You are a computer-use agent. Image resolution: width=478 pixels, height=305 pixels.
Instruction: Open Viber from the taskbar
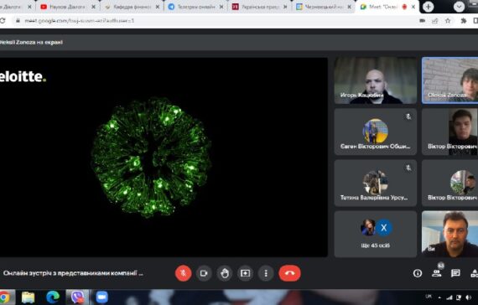pyautogui.click(x=78, y=297)
